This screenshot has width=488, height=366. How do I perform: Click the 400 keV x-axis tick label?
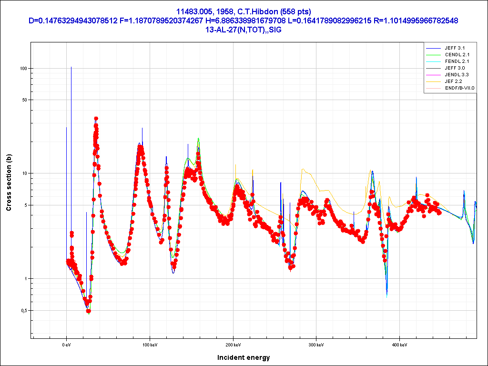[400, 345]
